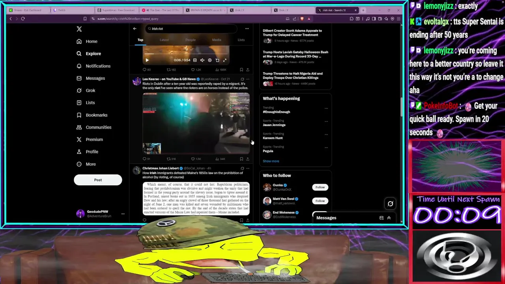
Task: Open Notifications in the sidebar
Action: click(x=94, y=66)
